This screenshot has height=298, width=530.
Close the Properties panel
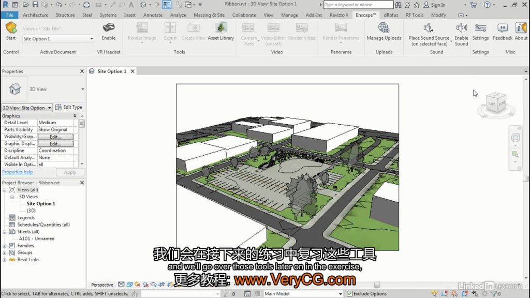82,71
